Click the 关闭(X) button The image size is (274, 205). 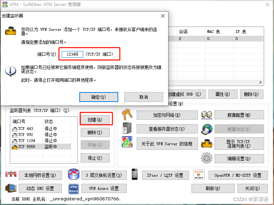coord(252,188)
